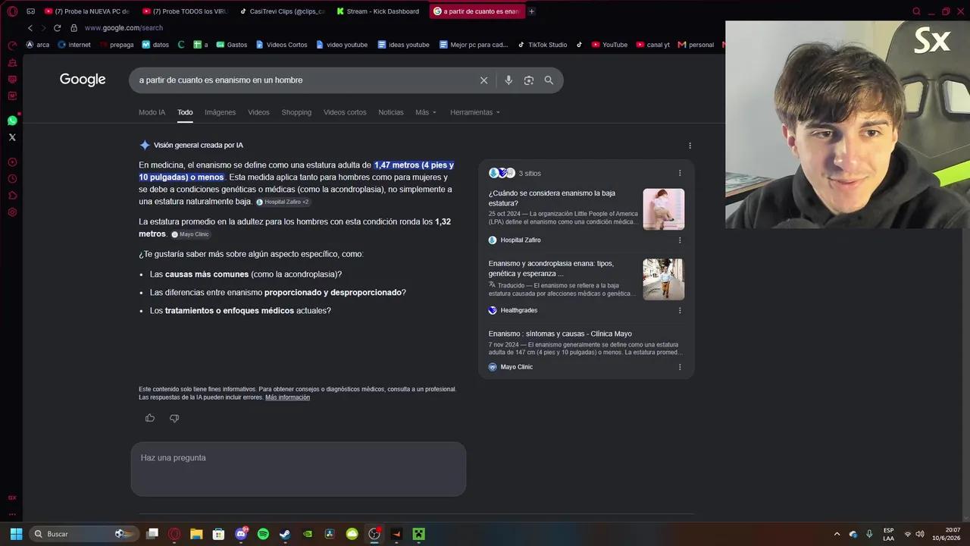This screenshot has height=546, width=970.
Task: Open 'Videos Cortos' bookmark
Action: (281, 45)
